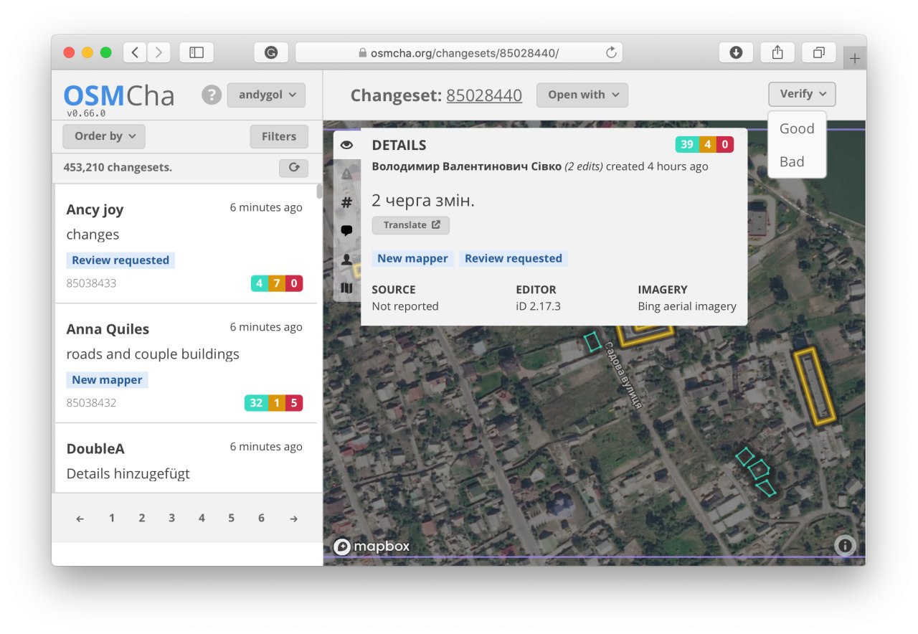The height and width of the screenshot is (634, 918).
Task: Open the user profile tab icon
Action: (347, 260)
